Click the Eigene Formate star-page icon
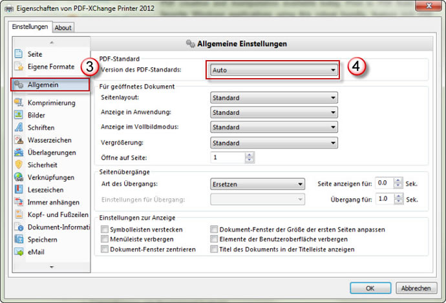The image size is (446, 303). pos(19,67)
